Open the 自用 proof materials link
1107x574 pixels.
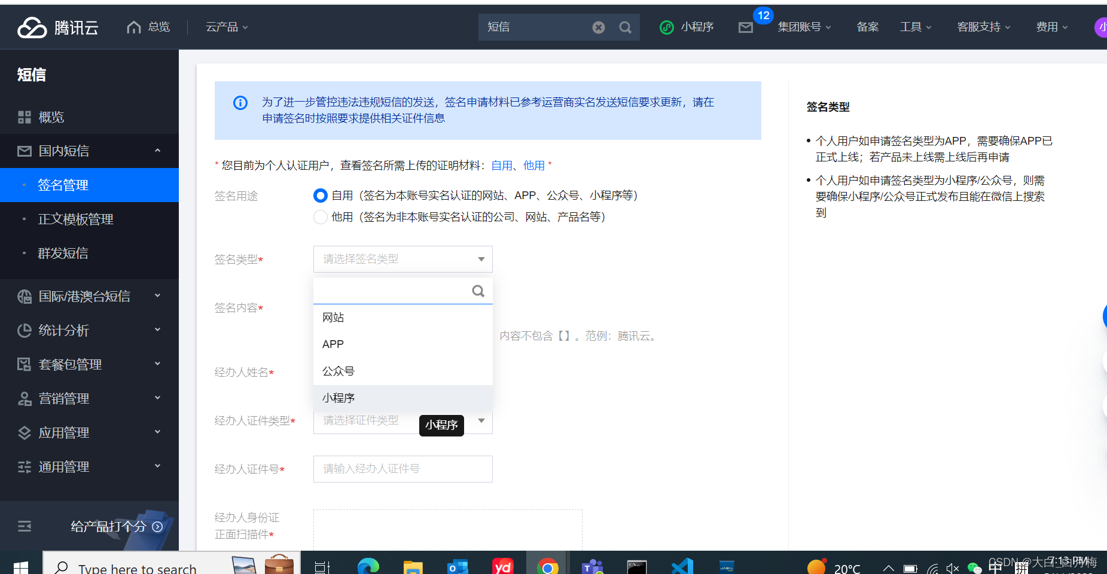pyautogui.click(x=502, y=166)
